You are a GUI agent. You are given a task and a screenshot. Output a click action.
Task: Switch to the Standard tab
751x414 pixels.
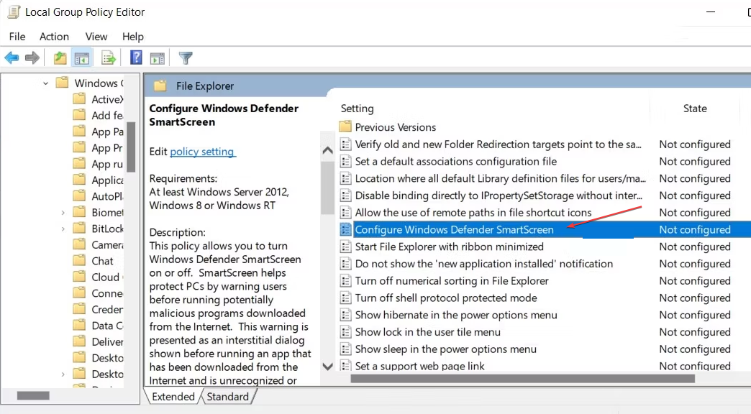[228, 396]
